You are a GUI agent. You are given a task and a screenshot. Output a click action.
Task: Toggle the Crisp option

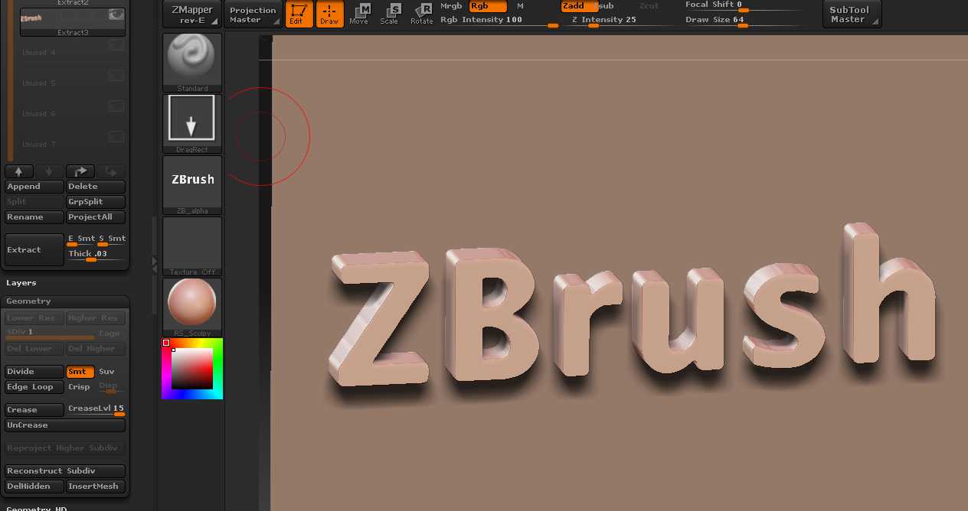coord(80,387)
